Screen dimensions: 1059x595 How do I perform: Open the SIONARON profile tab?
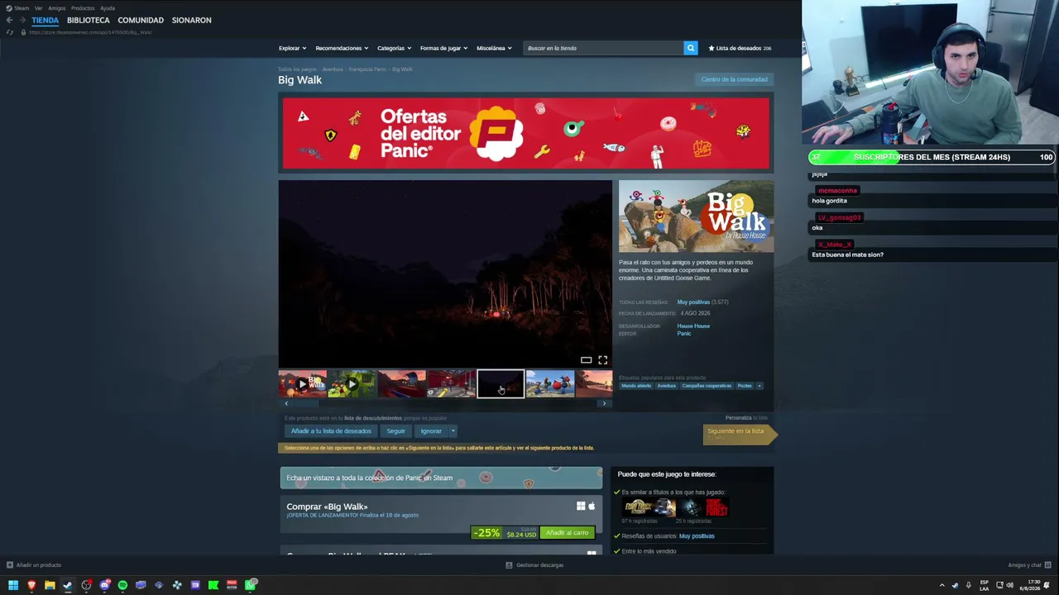coord(192,20)
